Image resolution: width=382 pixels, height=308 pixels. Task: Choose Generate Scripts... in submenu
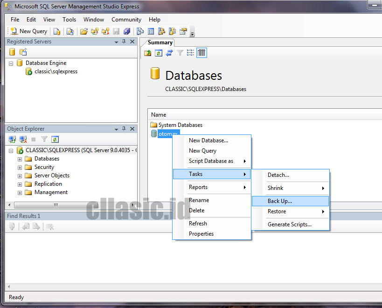(290, 224)
